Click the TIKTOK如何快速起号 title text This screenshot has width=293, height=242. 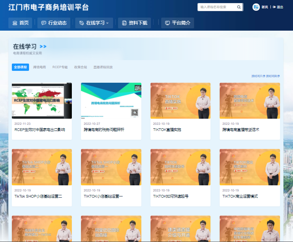click(171, 196)
